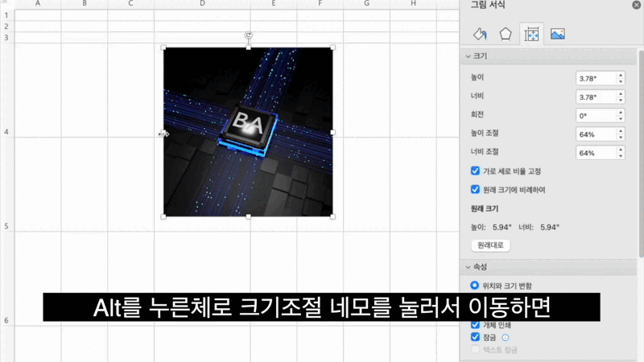Select row 2 header
Image resolution: width=644 pixels, height=362 pixels.
click(6, 27)
